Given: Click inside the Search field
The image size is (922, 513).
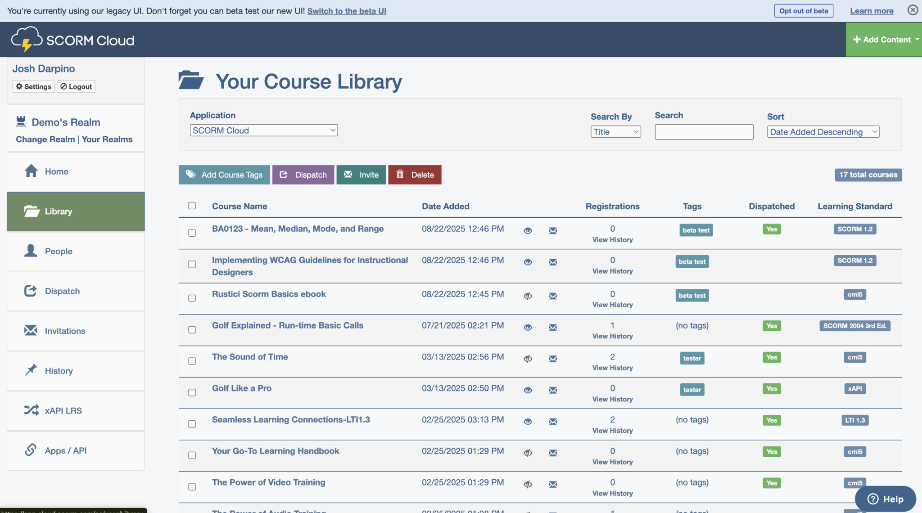Looking at the screenshot, I should (704, 131).
